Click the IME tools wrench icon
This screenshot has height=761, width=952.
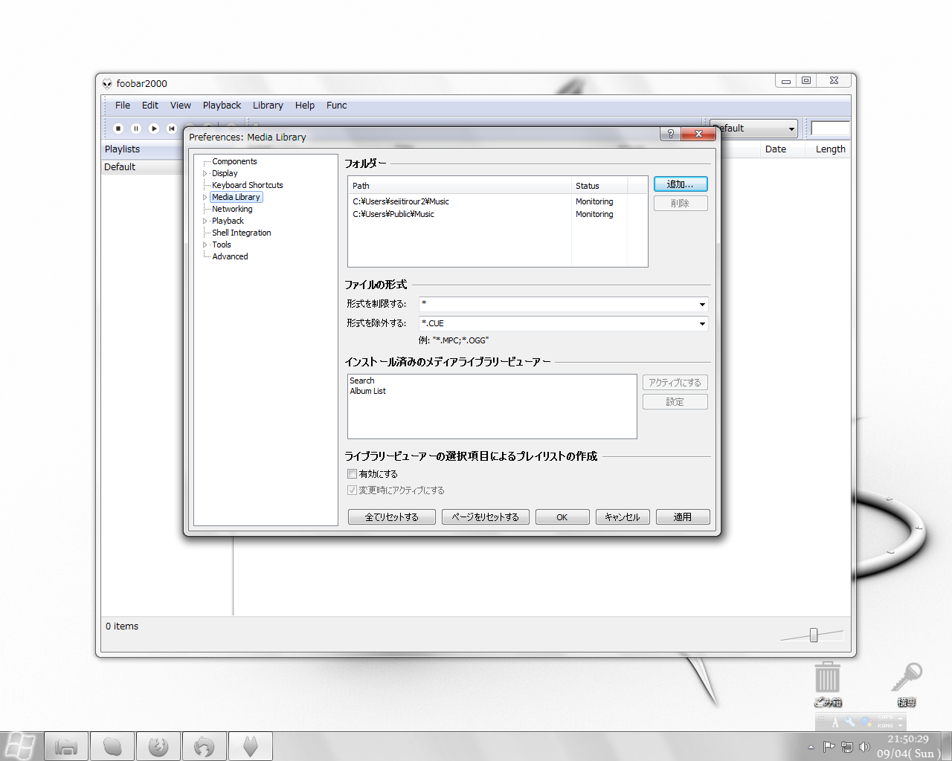pos(850,722)
